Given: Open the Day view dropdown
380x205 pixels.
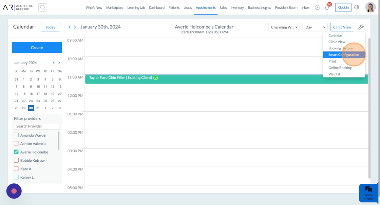Looking at the screenshot, I should (315, 27).
